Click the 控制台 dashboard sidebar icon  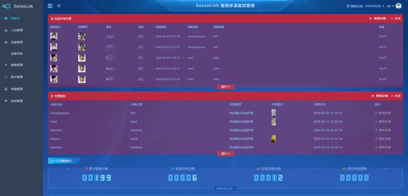click(6, 18)
